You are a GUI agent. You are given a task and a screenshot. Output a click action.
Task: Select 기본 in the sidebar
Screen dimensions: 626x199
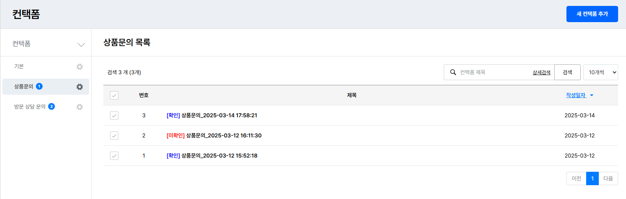(19, 66)
